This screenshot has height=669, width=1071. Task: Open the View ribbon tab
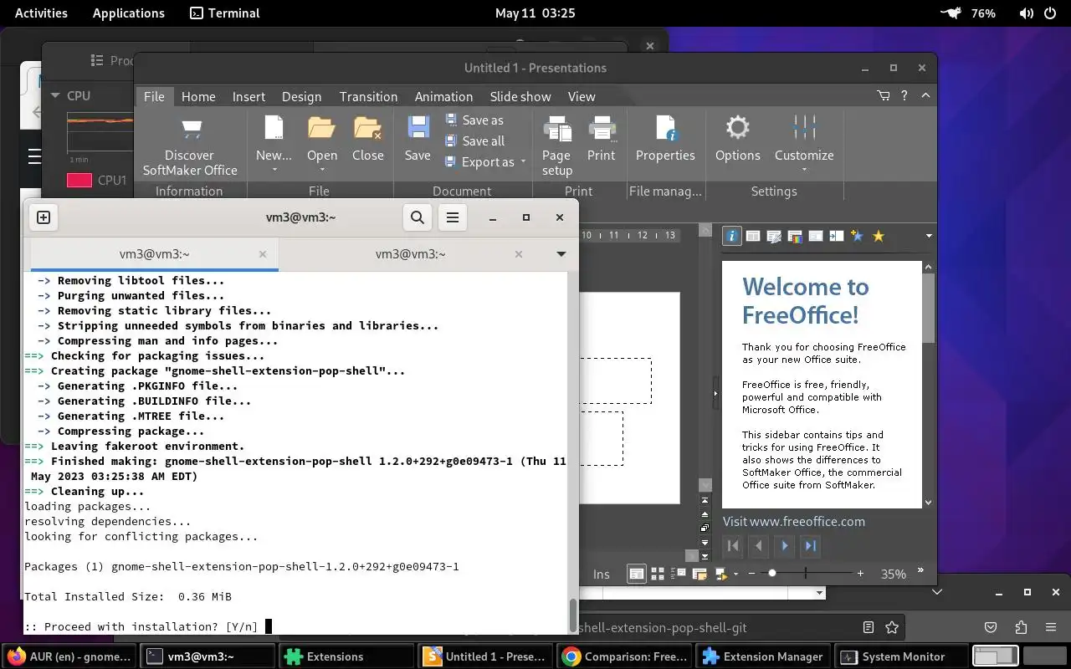click(x=582, y=96)
